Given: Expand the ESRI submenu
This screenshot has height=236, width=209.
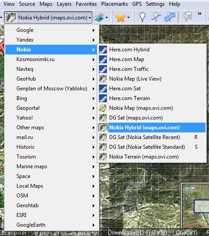Looking at the screenshot, I should [52, 215].
